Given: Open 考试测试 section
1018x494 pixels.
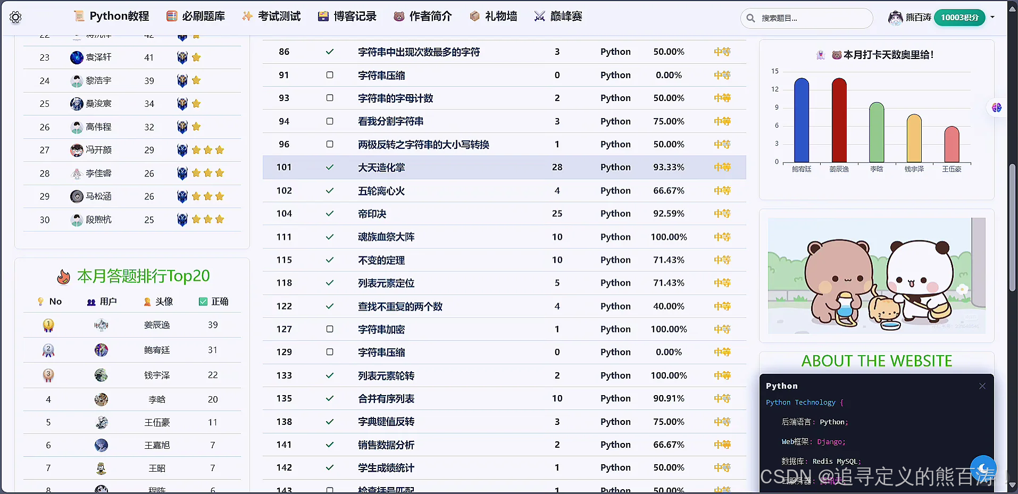Looking at the screenshot, I should click(271, 16).
